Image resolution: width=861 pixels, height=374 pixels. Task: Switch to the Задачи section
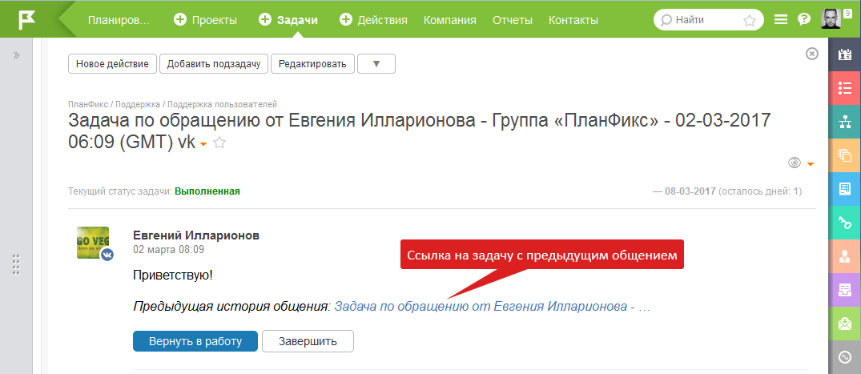tap(297, 20)
